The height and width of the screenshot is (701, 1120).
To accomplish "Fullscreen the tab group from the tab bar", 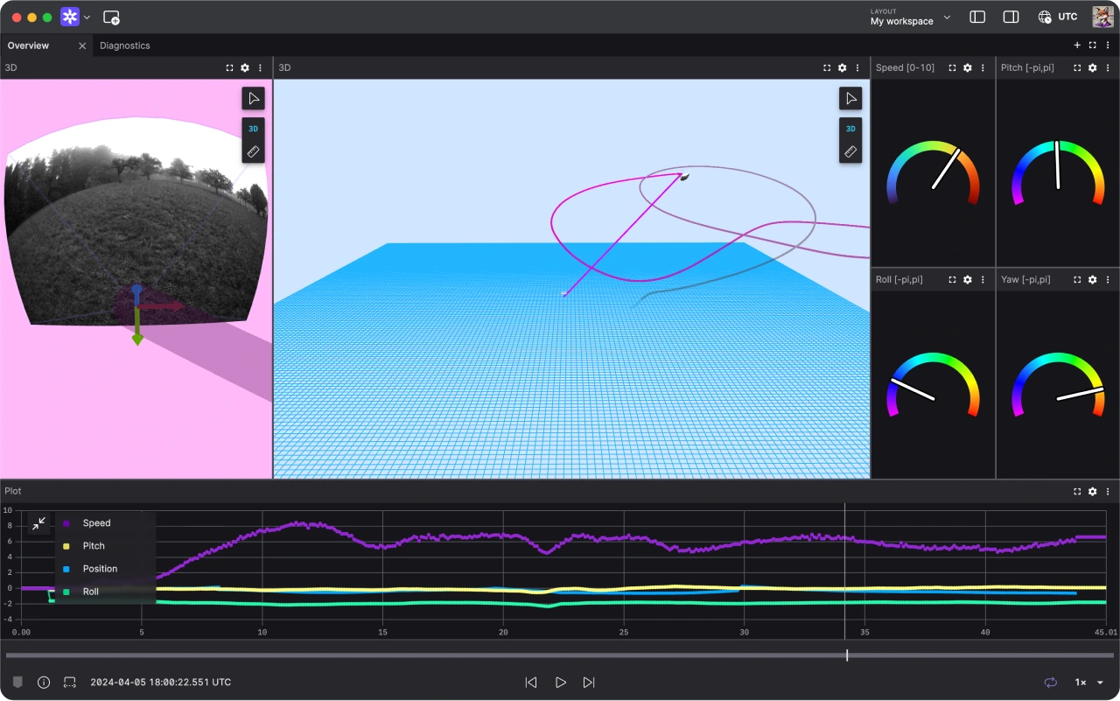I will [x=1093, y=46].
